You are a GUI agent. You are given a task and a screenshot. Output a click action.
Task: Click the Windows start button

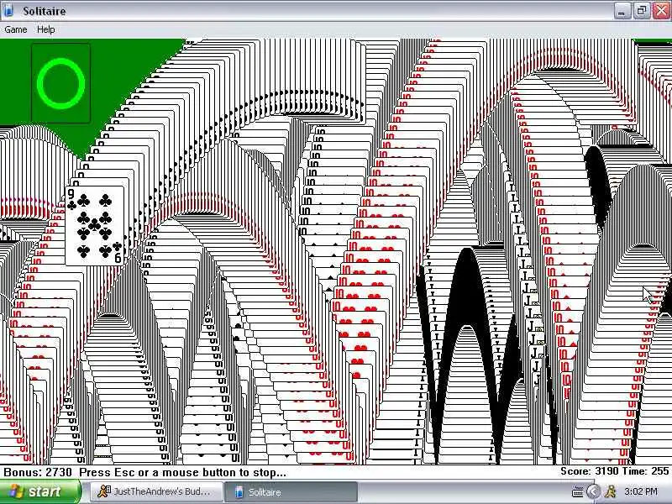(x=40, y=491)
